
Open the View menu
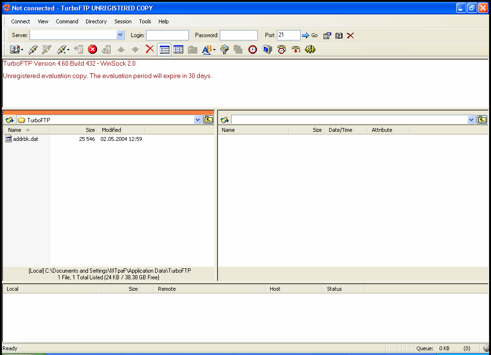point(43,21)
